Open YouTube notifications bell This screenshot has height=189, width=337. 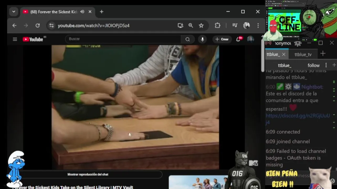click(x=238, y=39)
